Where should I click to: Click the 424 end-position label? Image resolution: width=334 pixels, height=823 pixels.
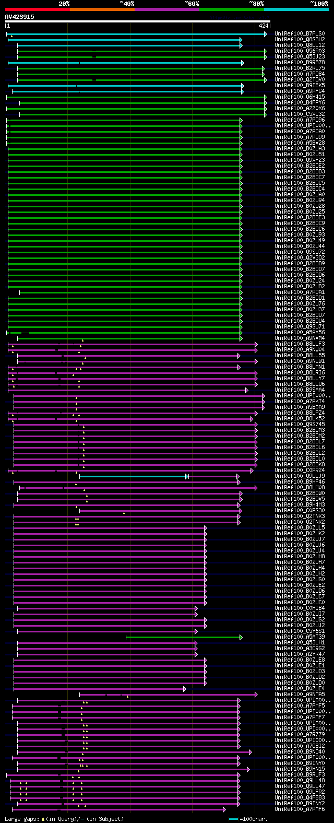pyautogui.click(x=264, y=26)
